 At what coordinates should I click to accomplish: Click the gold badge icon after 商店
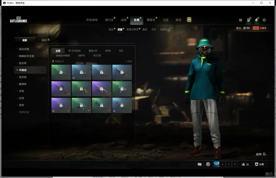pos(189,20)
